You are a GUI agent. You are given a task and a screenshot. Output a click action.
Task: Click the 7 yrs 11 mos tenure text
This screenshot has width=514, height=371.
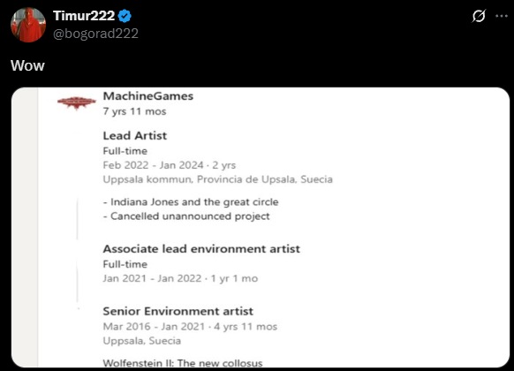pyautogui.click(x=134, y=111)
